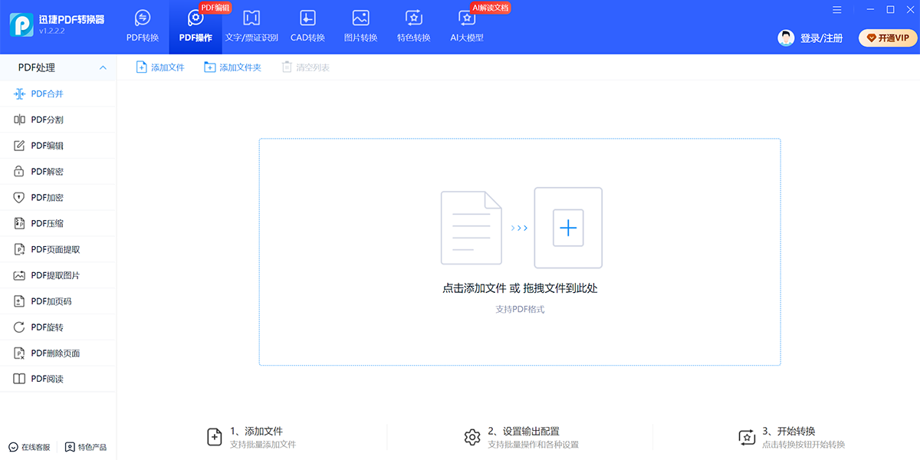Select the CAD转换 icon in top bar
The image size is (920, 460).
(x=307, y=18)
